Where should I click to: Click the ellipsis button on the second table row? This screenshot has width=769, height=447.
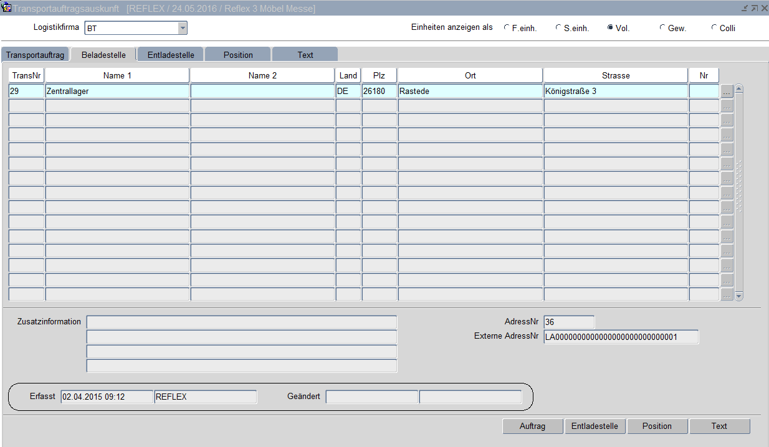click(x=727, y=106)
